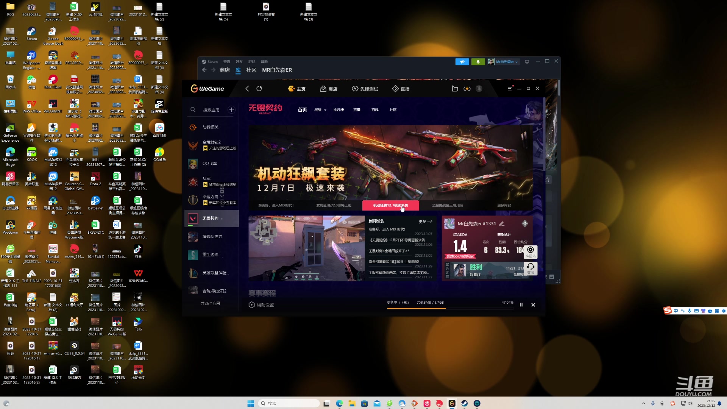Viewport: 727px width, 409px height.
Task: Add an application with the plus icon
Action: click(x=231, y=110)
